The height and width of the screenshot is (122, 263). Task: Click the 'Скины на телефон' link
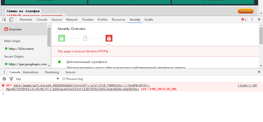pos(23,11)
